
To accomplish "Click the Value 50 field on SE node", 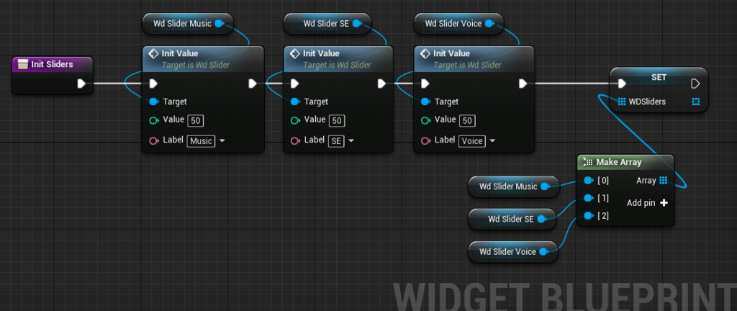I will pos(337,121).
